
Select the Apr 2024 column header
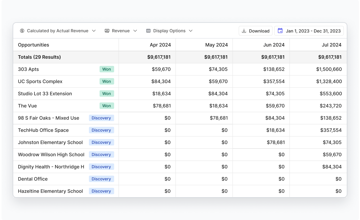point(160,45)
